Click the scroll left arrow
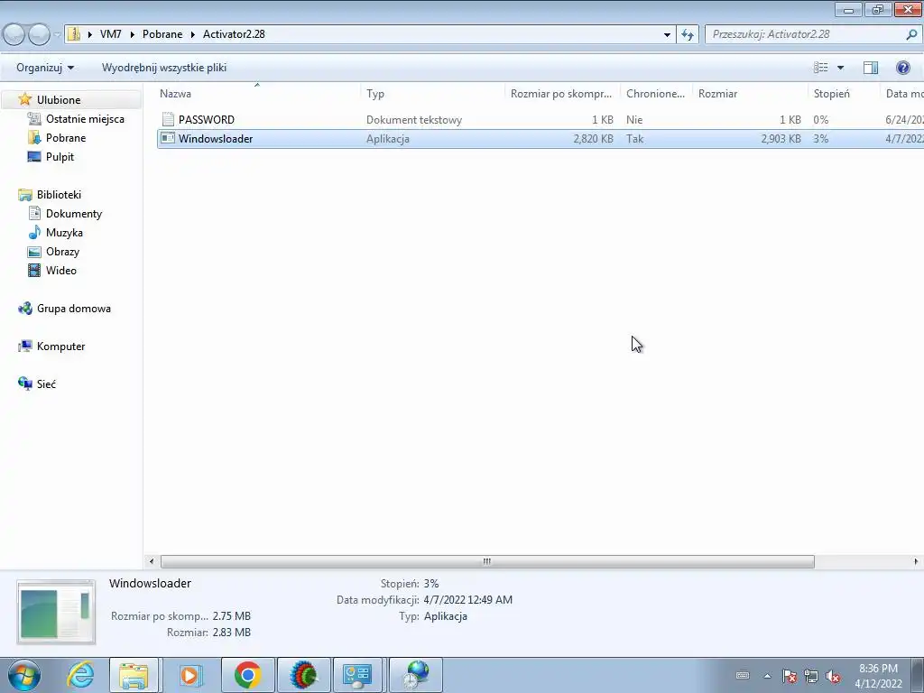 (152, 561)
